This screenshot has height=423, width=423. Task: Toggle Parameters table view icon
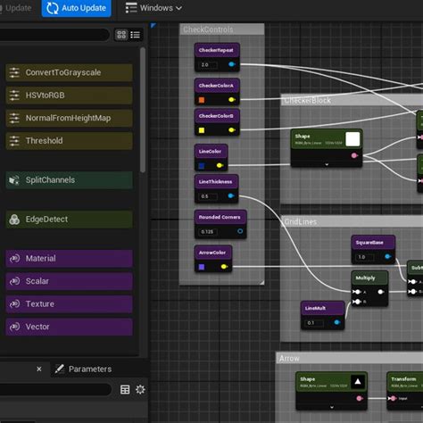pos(125,389)
